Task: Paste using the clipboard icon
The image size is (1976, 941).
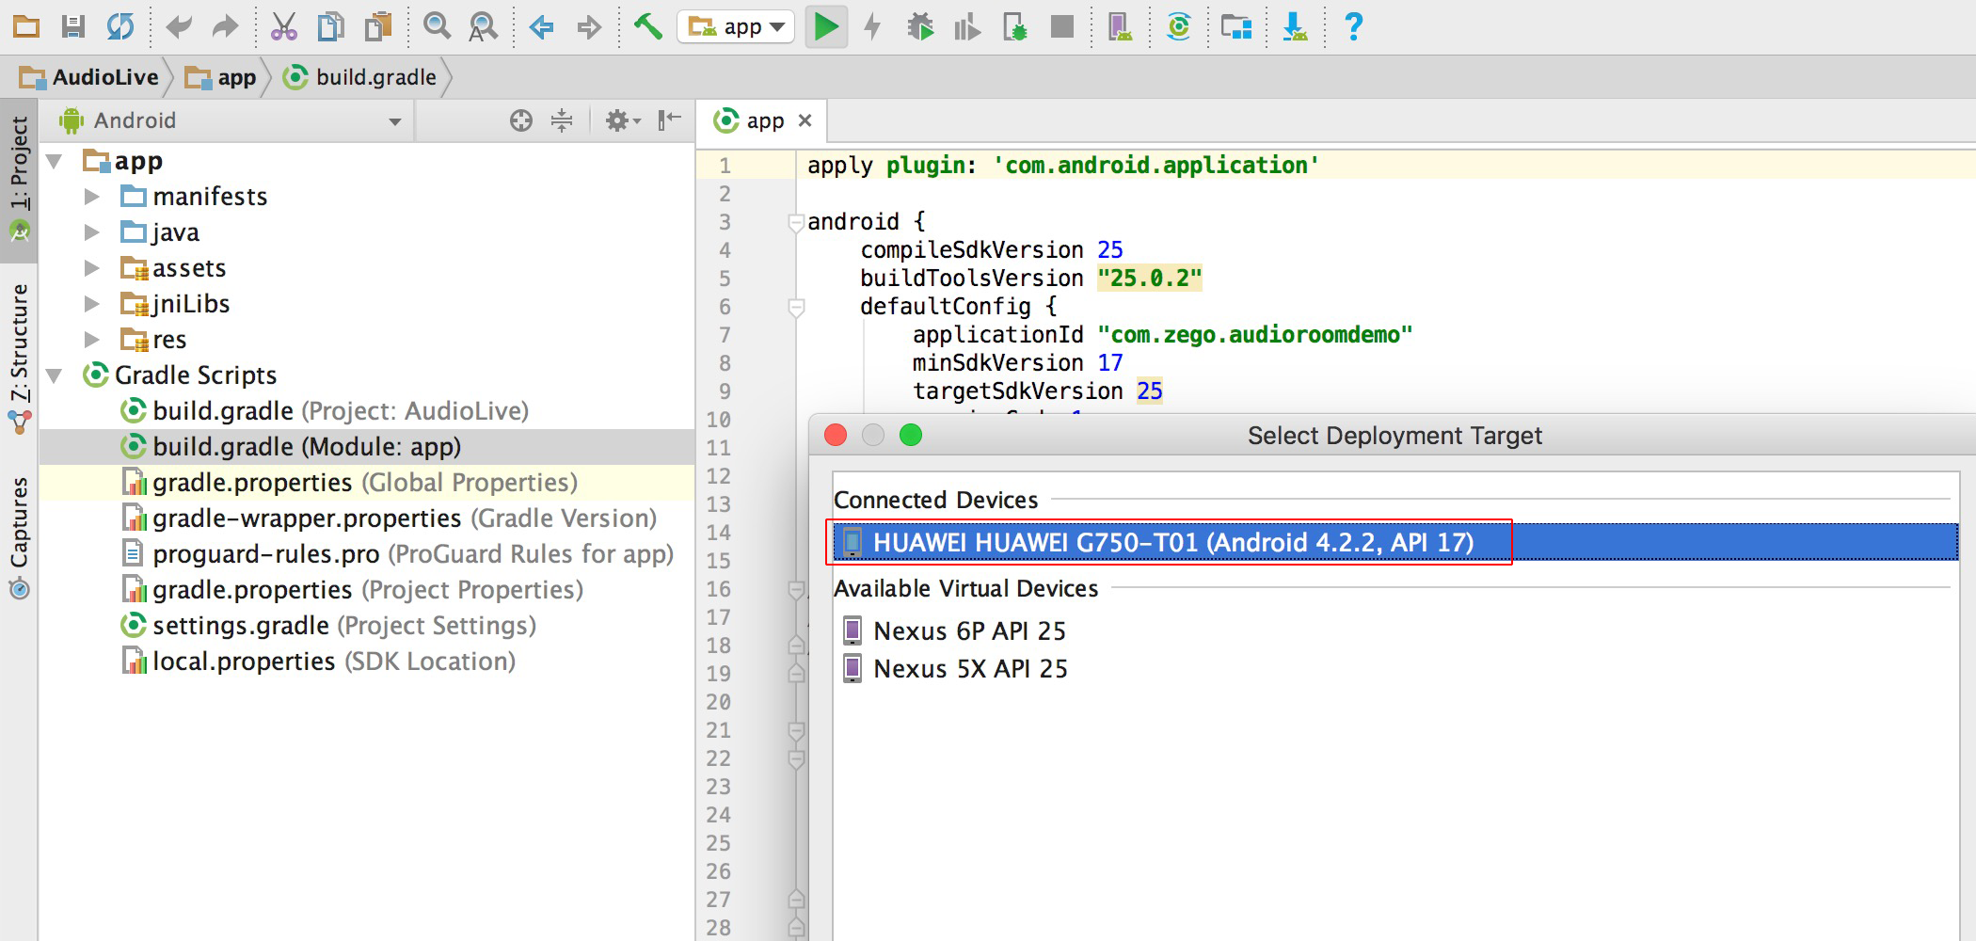Action: [378, 26]
